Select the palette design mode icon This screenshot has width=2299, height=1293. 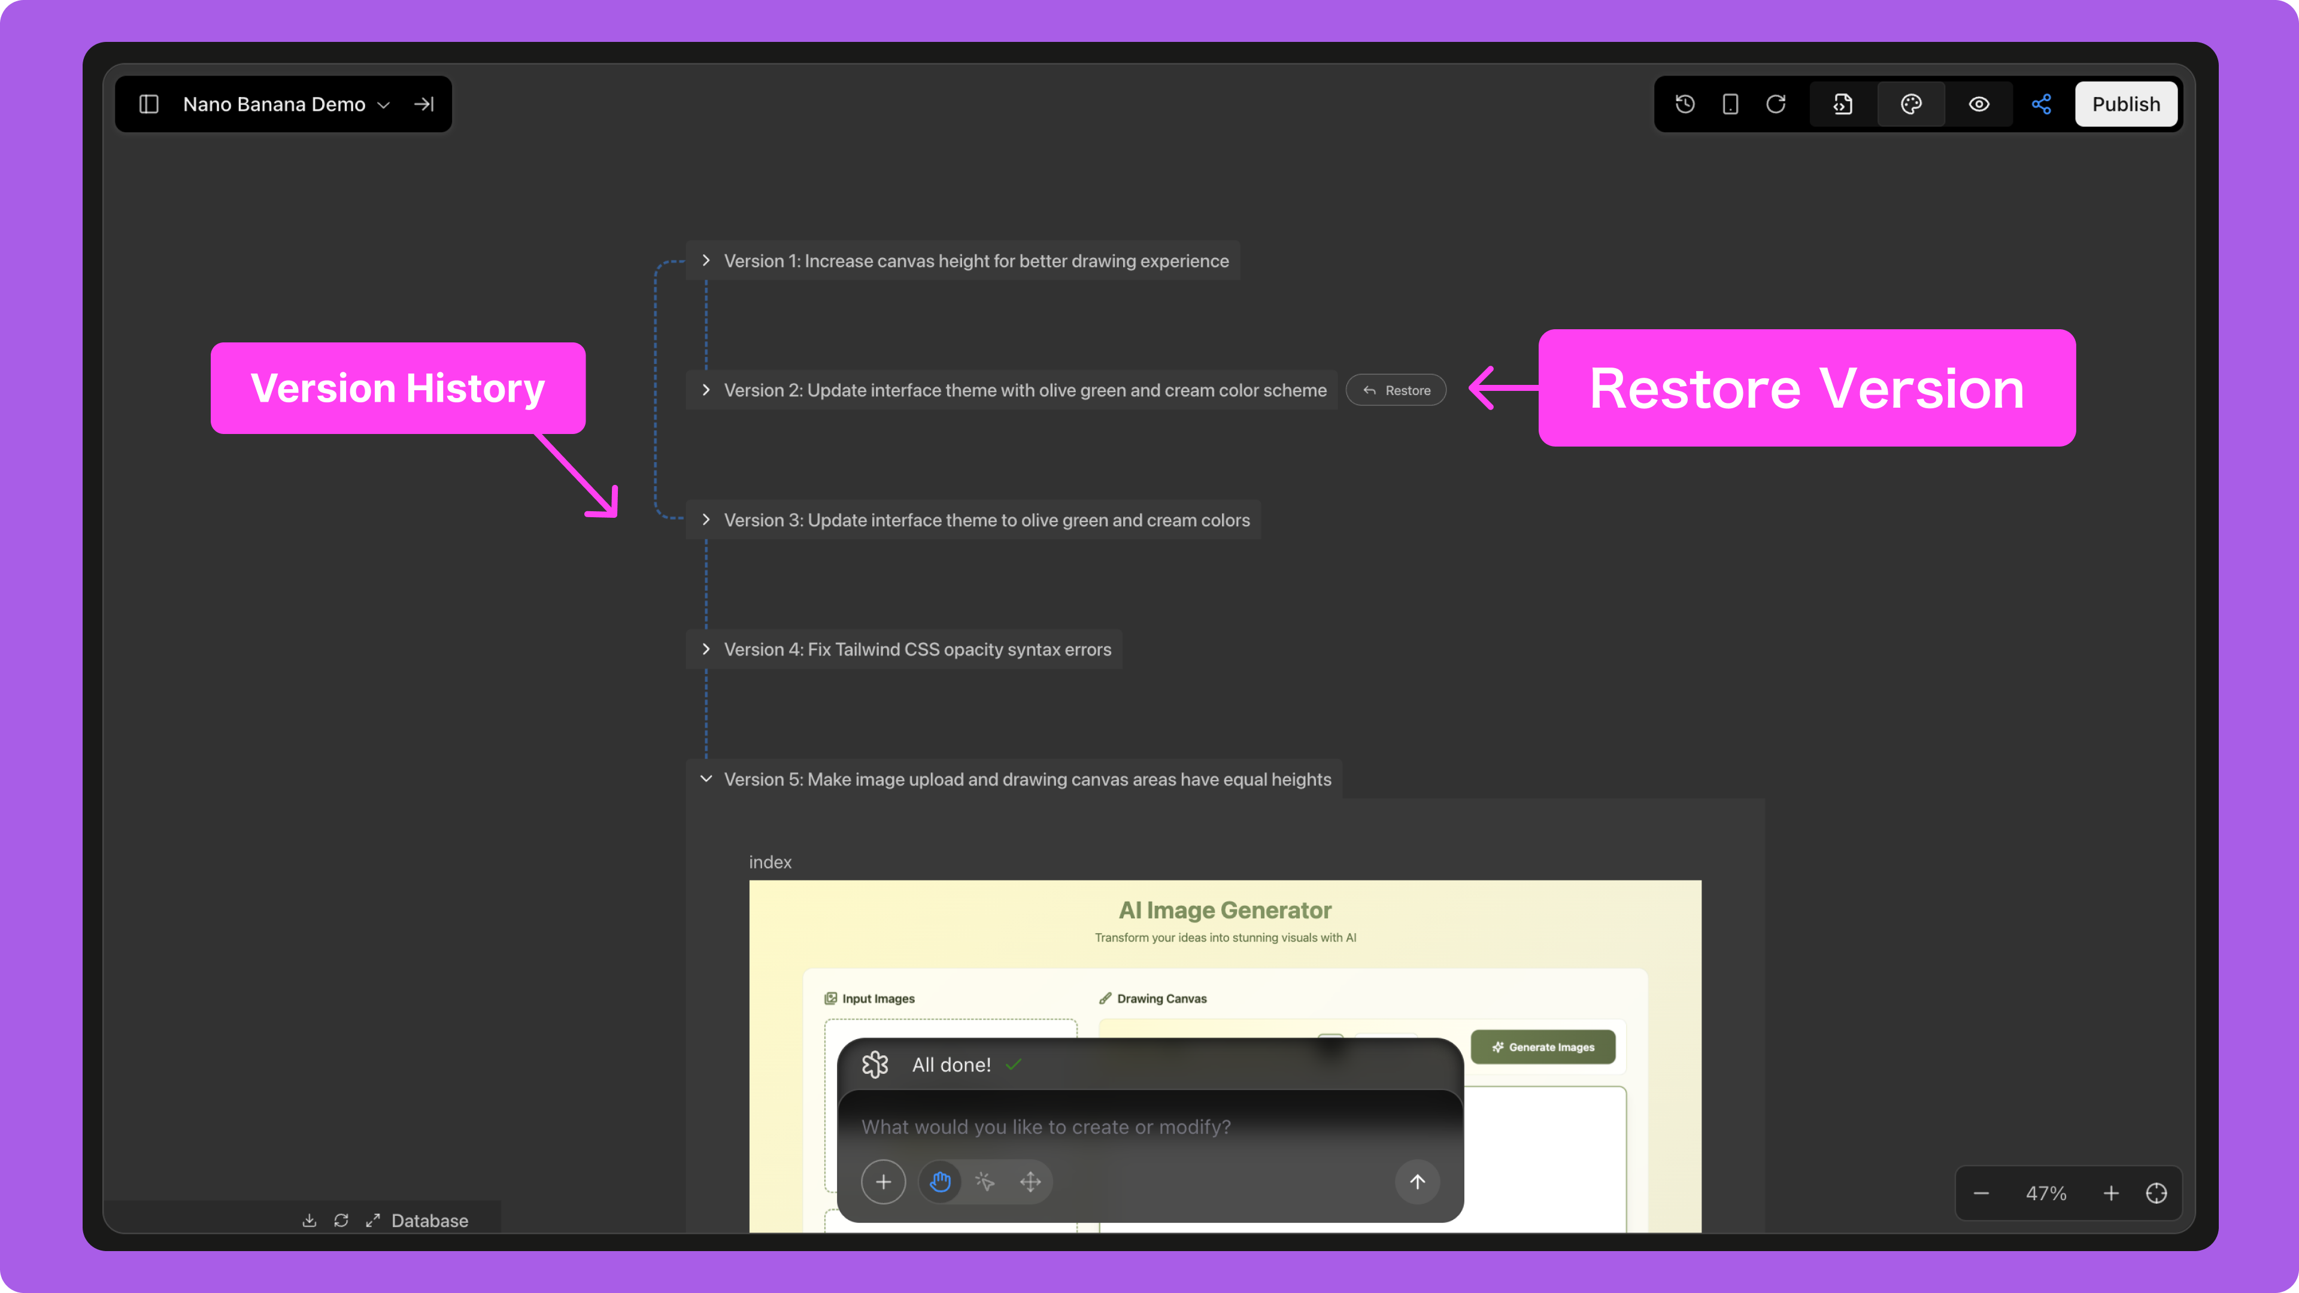point(1911,104)
